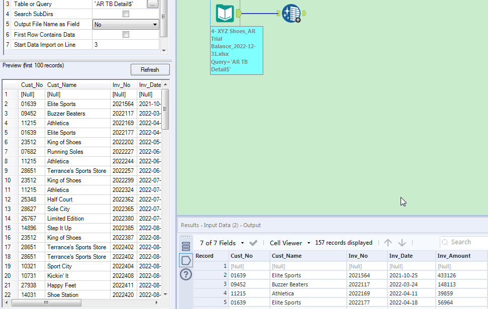488x309 pixels.
Task: Open the Cell Viewer dropdown
Action: (290, 242)
